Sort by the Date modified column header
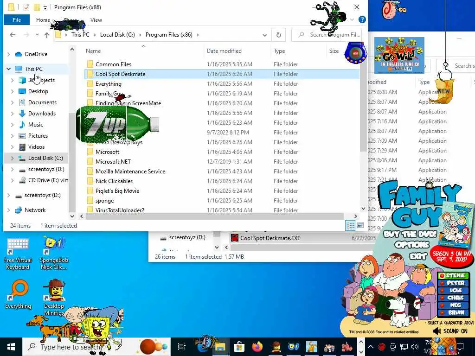 (224, 51)
